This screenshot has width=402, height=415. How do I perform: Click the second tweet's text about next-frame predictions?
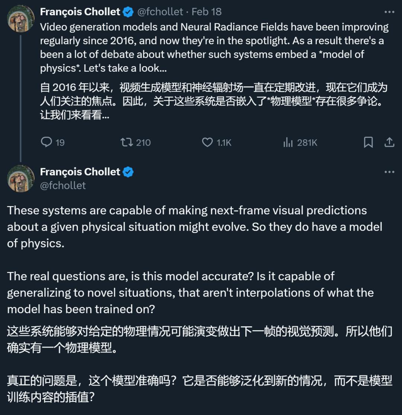195,227
